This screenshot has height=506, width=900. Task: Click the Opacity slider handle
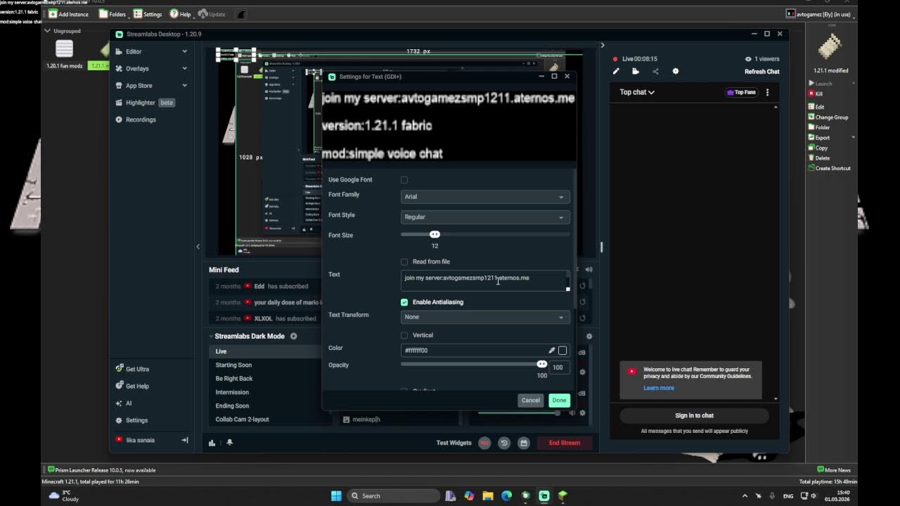pyautogui.click(x=542, y=365)
